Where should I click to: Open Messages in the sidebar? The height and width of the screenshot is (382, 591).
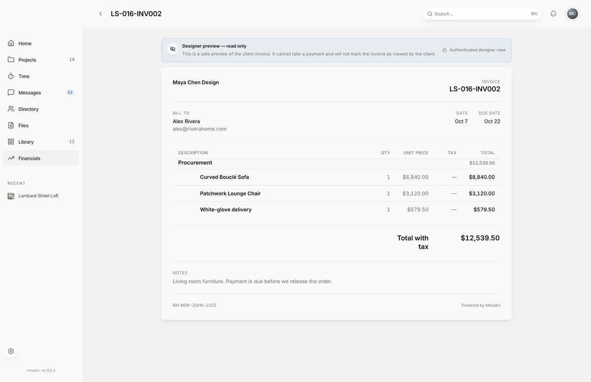[x=41, y=93]
